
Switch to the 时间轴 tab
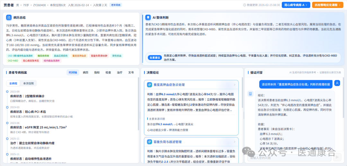(73, 73)
